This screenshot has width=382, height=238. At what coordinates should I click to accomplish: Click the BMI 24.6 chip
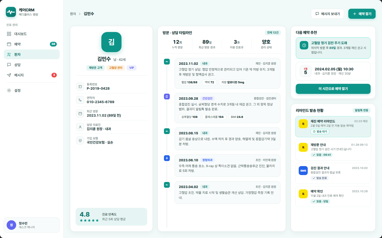(x=237, y=117)
